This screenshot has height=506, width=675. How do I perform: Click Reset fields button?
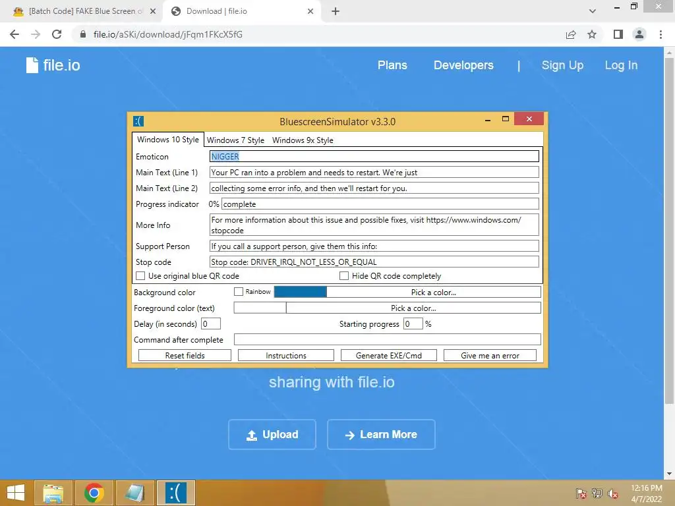coord(185,355)
